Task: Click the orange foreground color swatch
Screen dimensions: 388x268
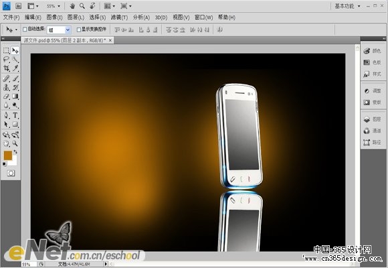Action: coord(7,155)
